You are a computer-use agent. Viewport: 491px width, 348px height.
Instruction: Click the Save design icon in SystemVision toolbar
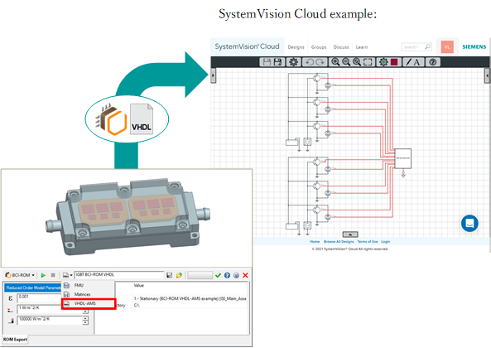pyautogui.click(x=267, y=62)
